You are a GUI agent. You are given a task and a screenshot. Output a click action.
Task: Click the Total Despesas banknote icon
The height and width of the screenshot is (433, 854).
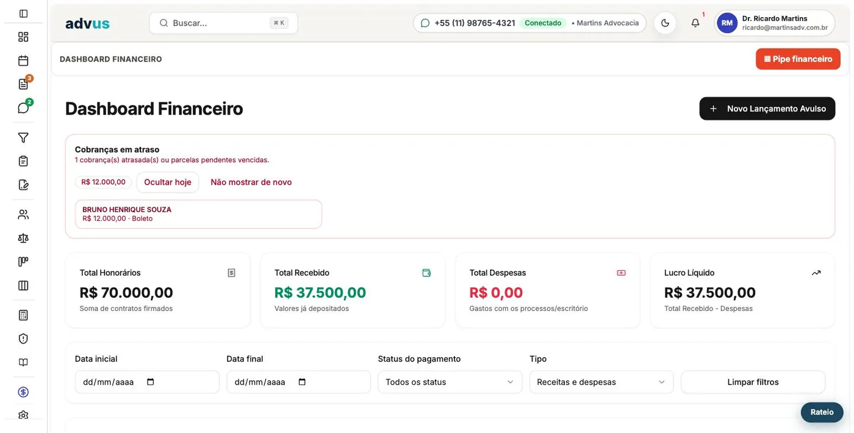coord(621,273)
